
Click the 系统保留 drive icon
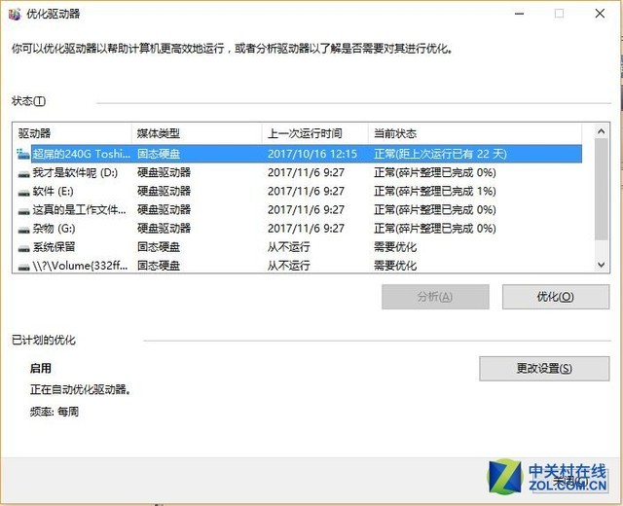point(23,247)
